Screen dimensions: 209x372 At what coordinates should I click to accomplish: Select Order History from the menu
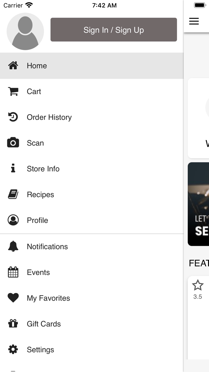coord(49,117)
